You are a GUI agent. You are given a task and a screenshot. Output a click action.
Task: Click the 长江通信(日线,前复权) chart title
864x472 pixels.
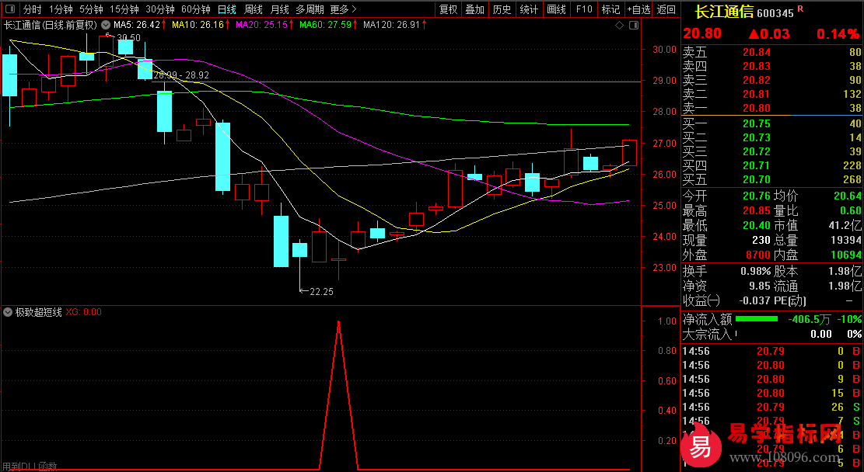click(x=50, y=26)
